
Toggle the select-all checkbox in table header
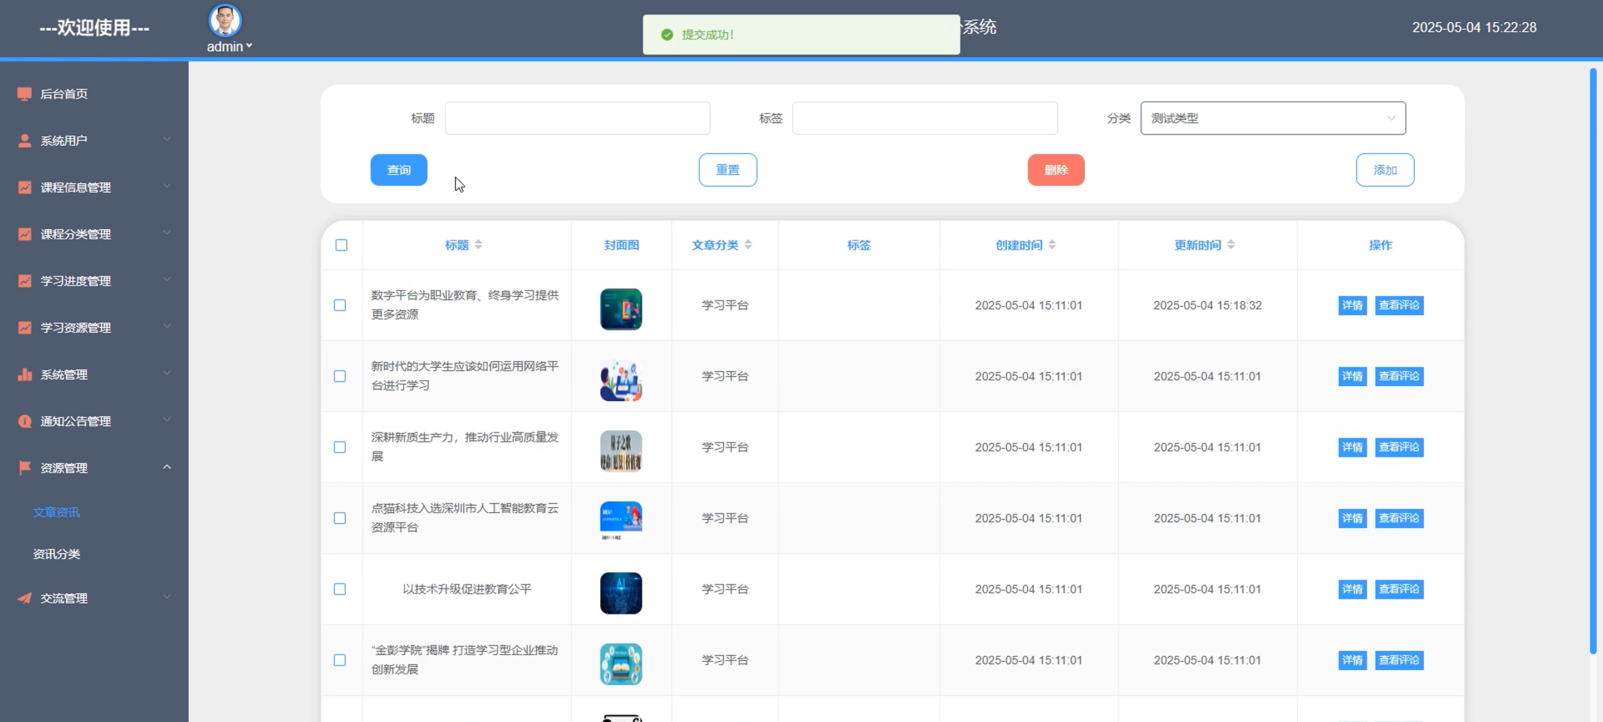pyautogui.click(x=341, y=245)
